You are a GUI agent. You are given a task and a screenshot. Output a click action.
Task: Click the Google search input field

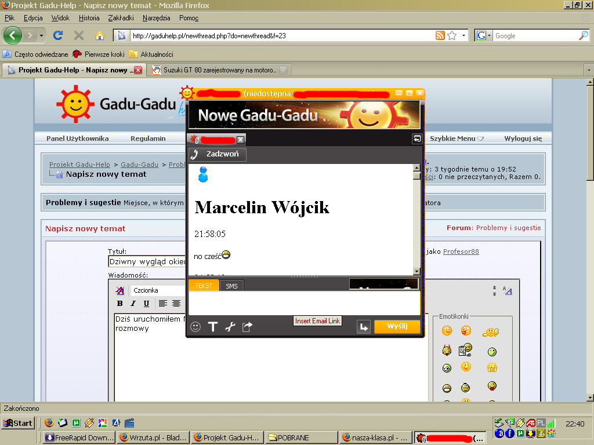coord(535,35)
